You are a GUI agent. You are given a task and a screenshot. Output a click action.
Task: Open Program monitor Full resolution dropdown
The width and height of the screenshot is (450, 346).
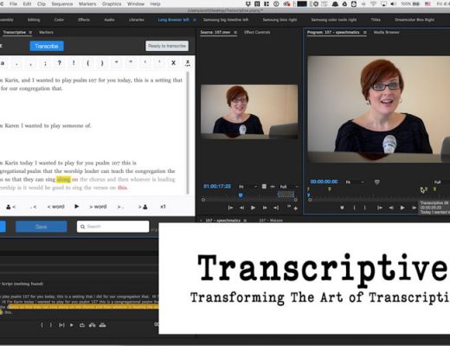[441, 183]
